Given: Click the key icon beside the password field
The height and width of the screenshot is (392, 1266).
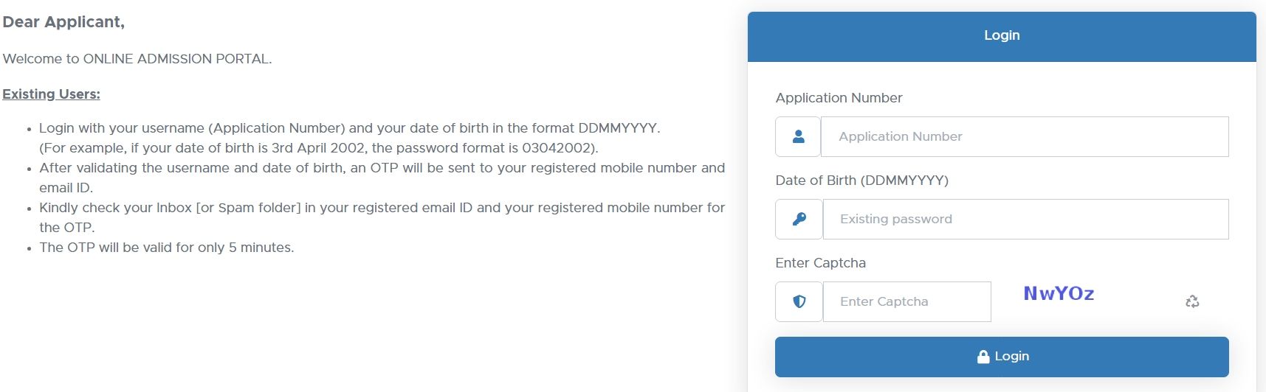Looking at the screenshot, I should tap(799, 219).
